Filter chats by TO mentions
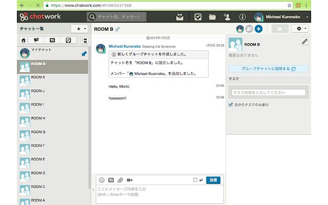328x205 pixels. click(52, 40)
